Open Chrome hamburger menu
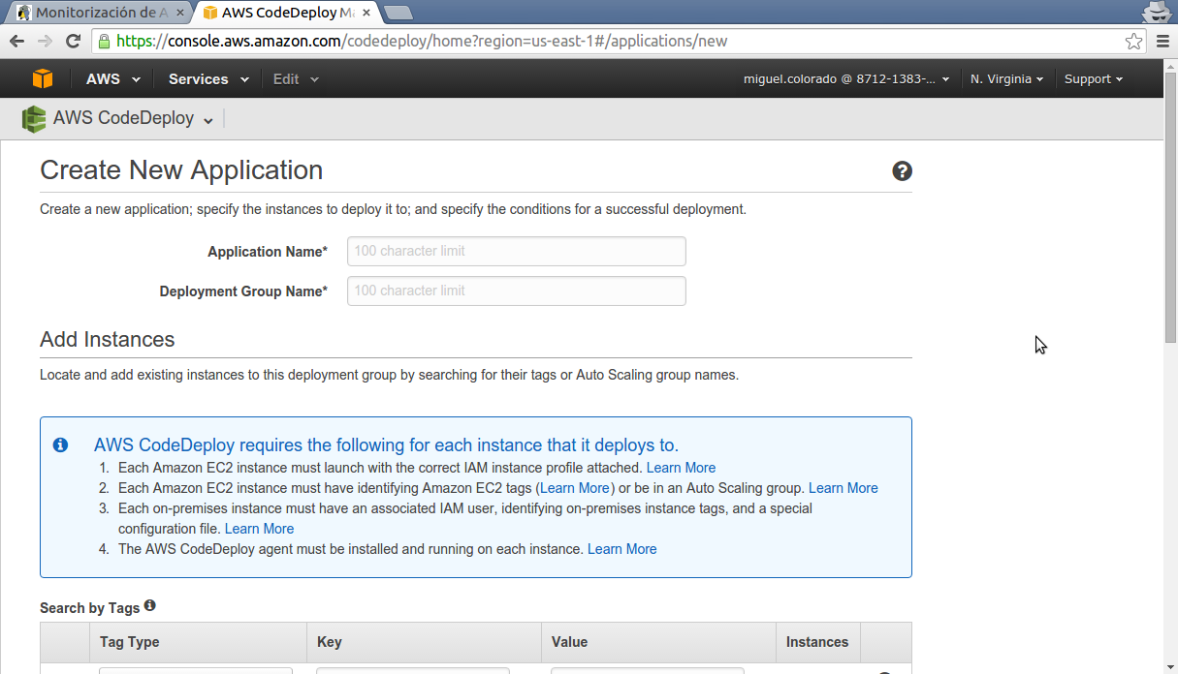 1163,41
